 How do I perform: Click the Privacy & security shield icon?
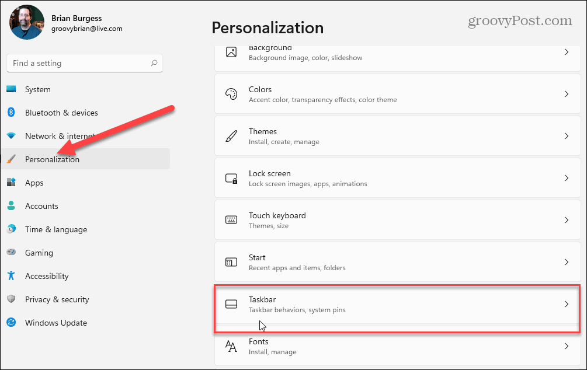point(11,299)
